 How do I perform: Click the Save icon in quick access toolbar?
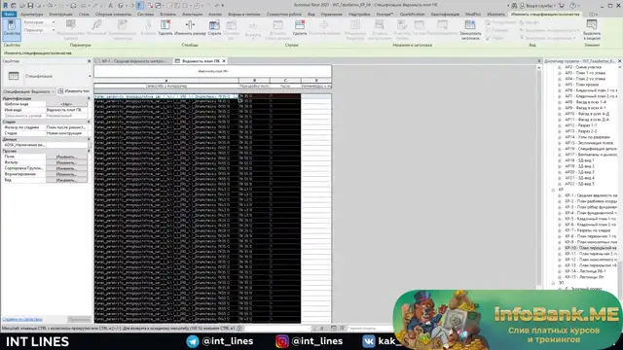coord(30,6)
